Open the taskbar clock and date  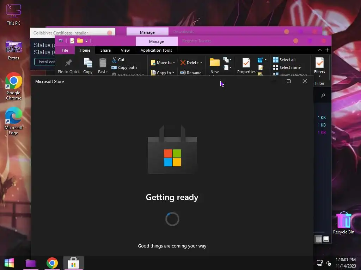pyautogui.click(x=345, y=263)
